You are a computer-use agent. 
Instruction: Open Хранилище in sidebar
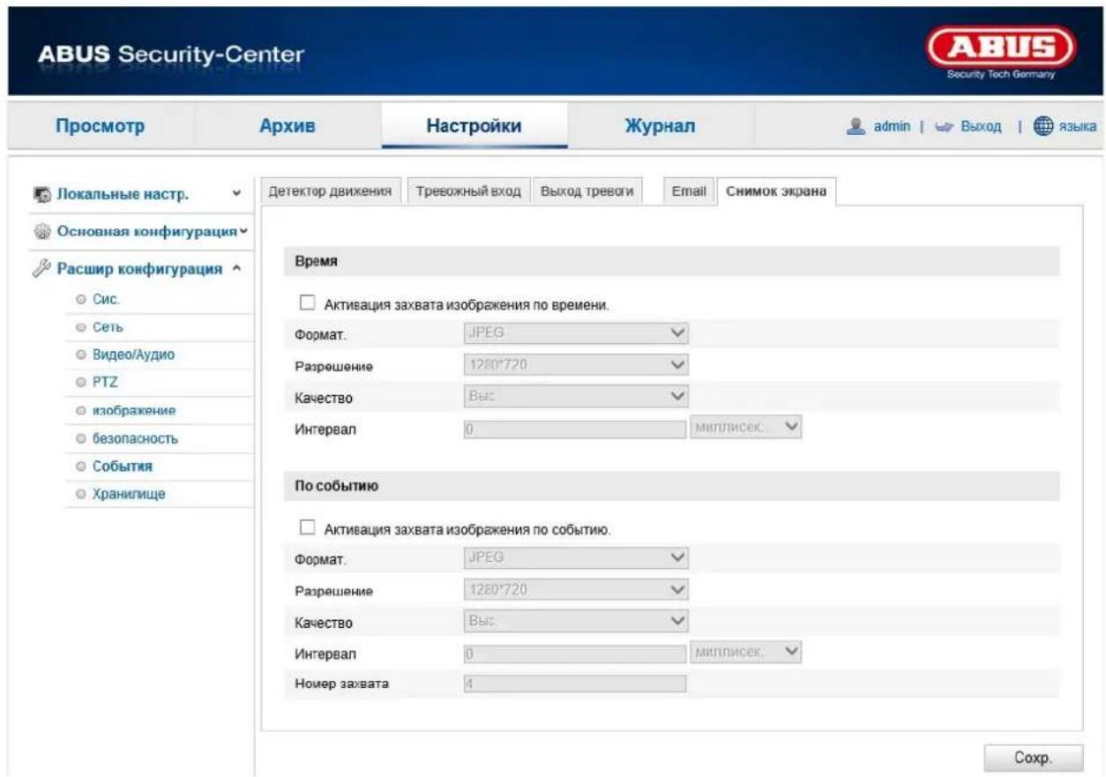(x=129, y=493)
